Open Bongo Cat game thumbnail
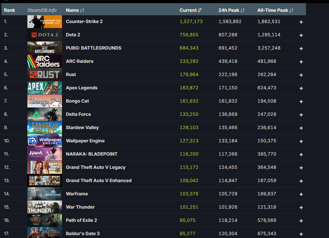Image resolution: width=329 pixels, height=238 pixels. pyautogui.click(x=44, y=101)
